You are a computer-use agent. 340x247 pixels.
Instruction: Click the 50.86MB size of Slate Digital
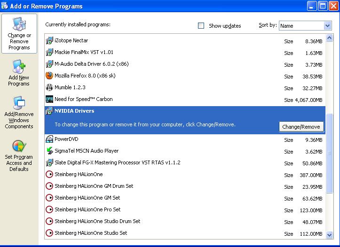tap(312, 163)
